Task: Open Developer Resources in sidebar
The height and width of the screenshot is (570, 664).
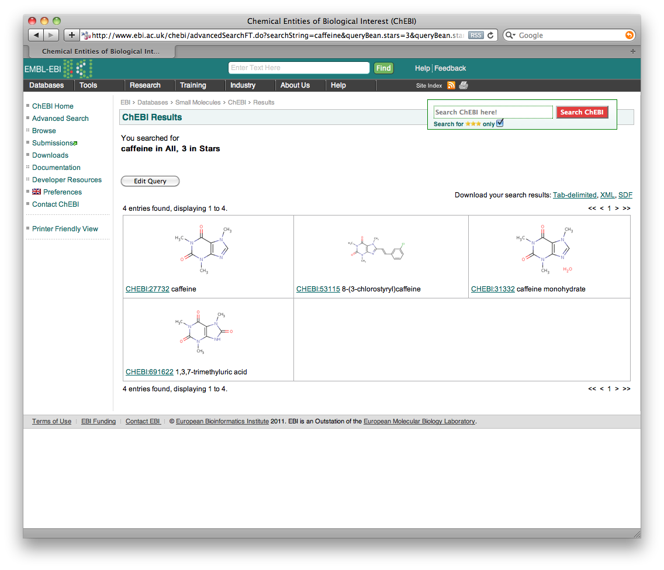Action: click(x=67, y=180)
